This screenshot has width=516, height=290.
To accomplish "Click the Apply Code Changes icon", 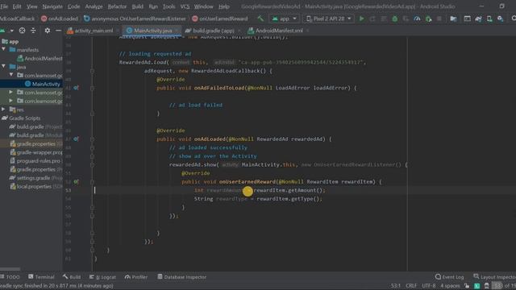I will [384, 19].
